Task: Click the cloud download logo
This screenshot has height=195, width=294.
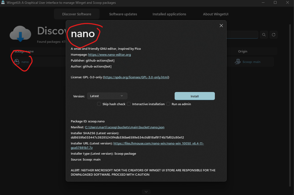Action: [20, 34]
